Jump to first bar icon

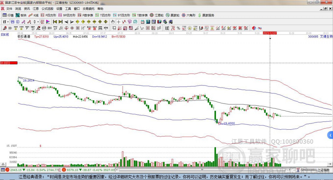click(55, 22)
